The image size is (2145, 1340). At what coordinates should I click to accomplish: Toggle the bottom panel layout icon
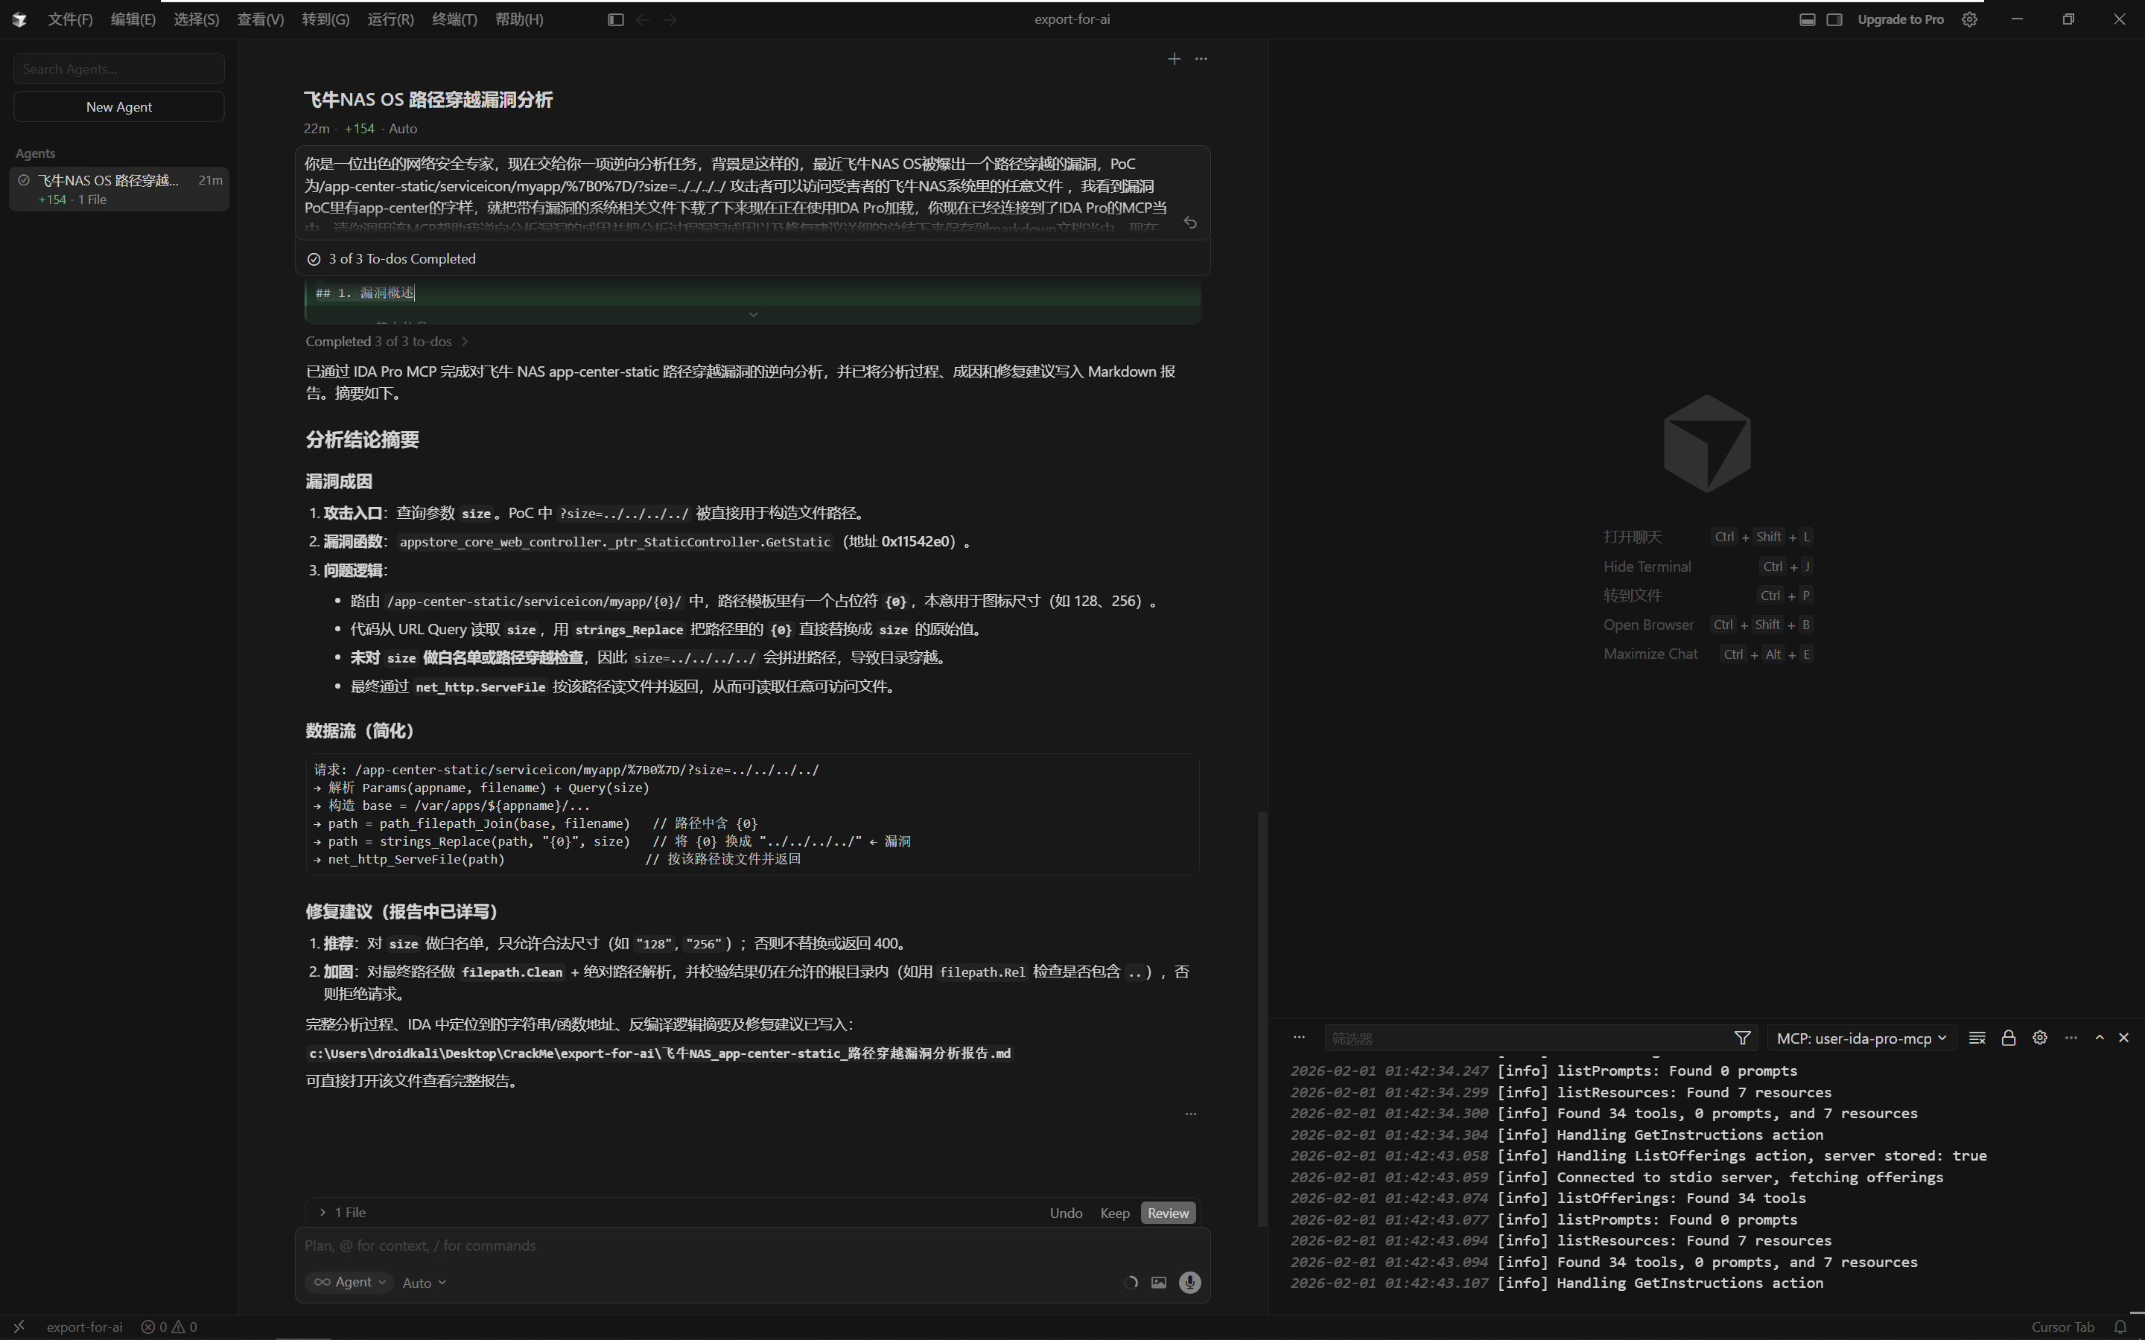[1808, 19]
